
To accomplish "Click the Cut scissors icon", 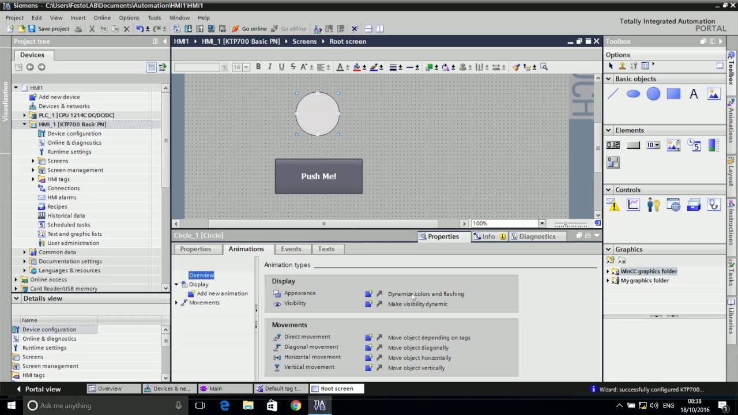I will pos(92,29).
